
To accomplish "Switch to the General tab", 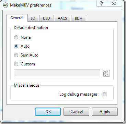I will pyautogui.click(x=17, y=18).
